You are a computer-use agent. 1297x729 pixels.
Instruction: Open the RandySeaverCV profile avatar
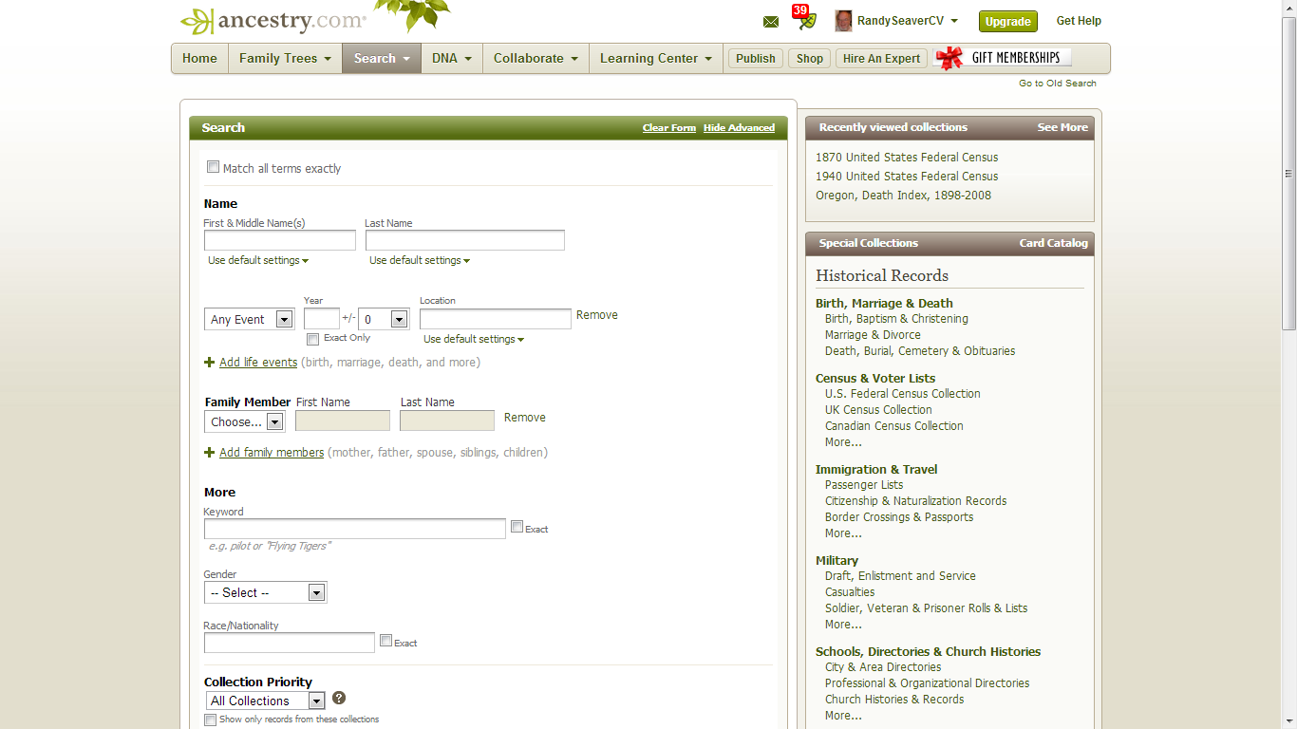click(x=843, y=21)
